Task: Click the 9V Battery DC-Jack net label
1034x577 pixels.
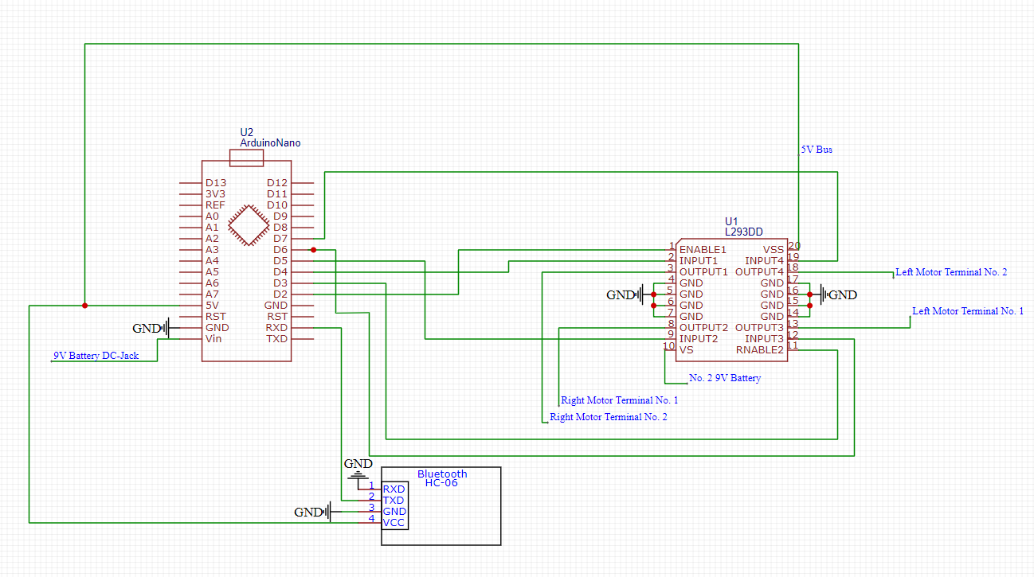Action: pos(96,356)
